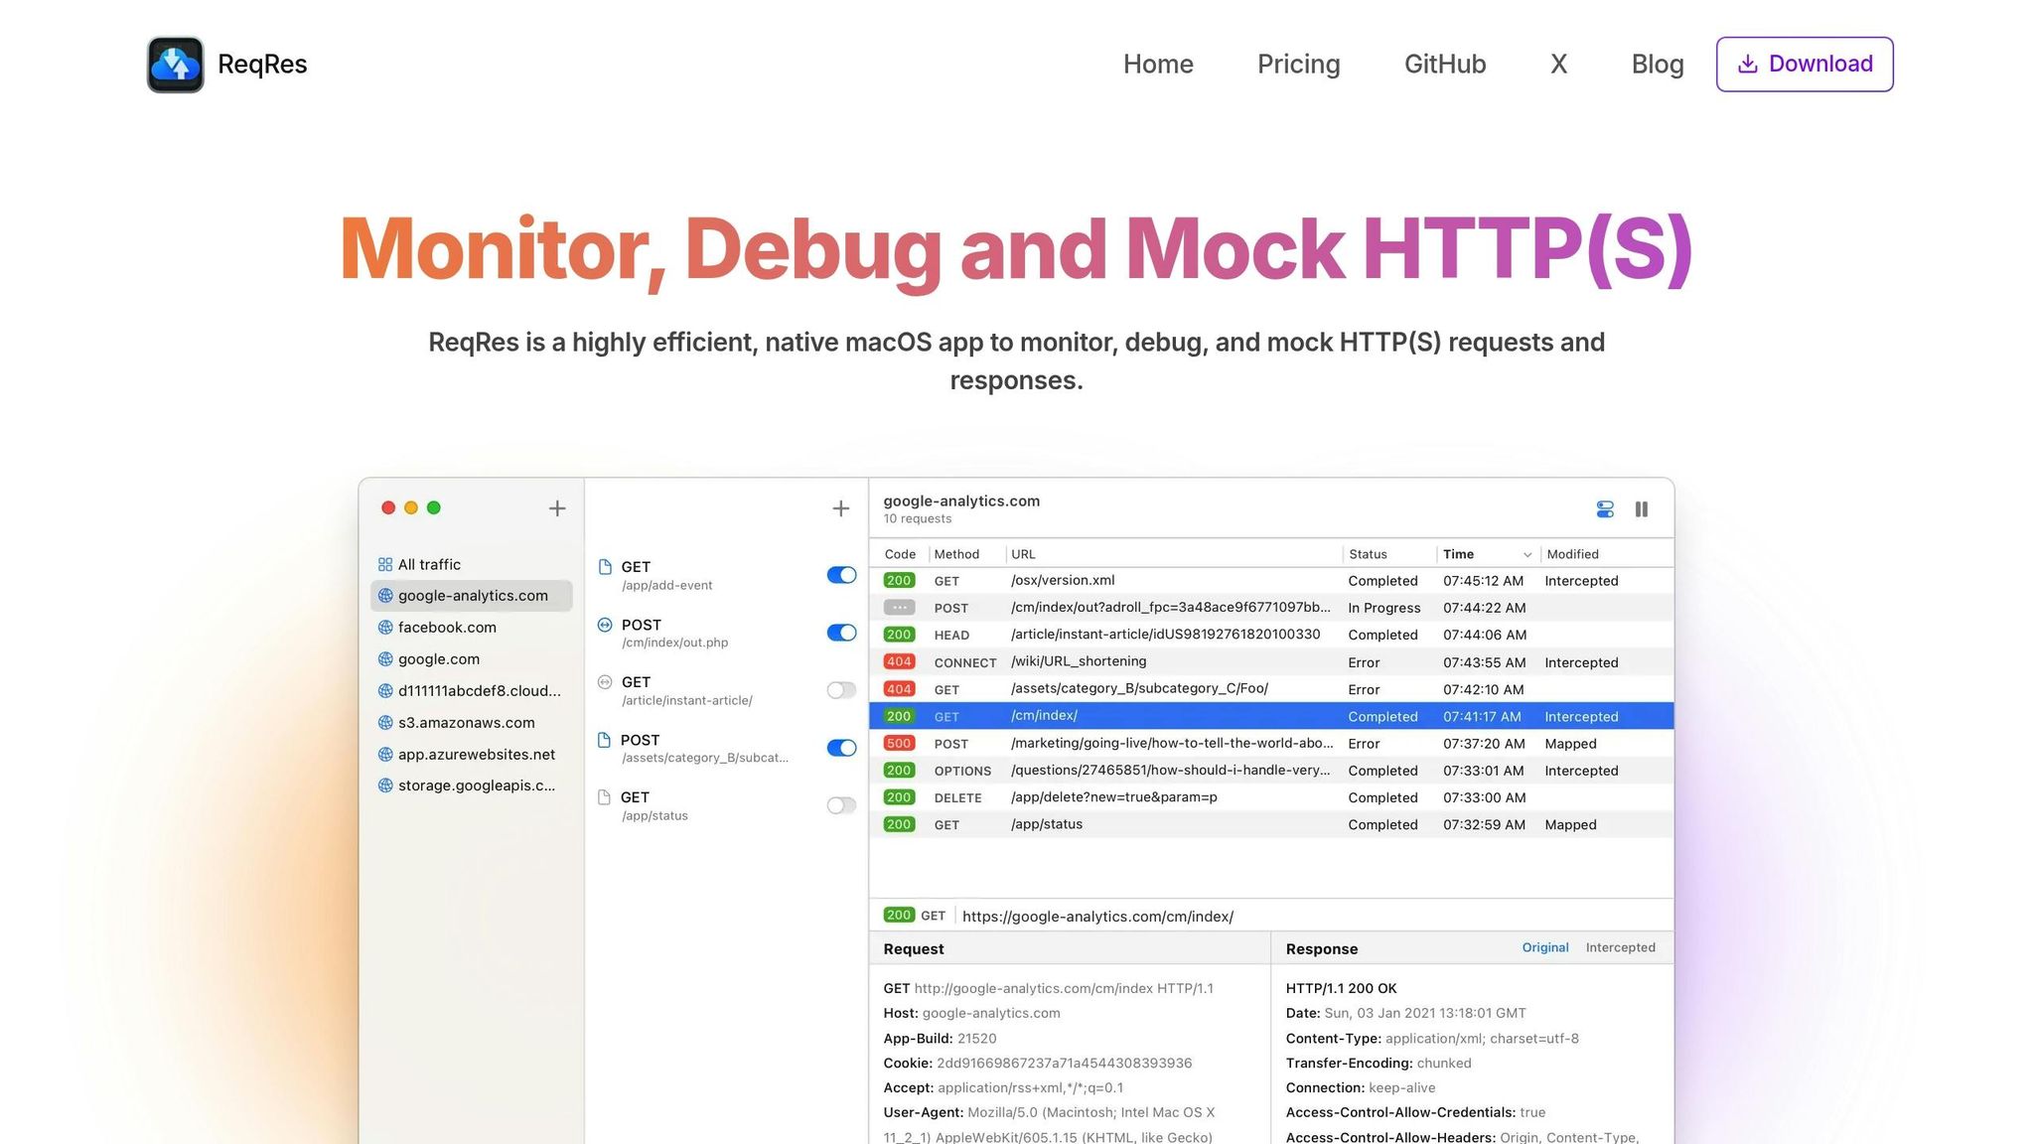Screen dimensions: 2034x1144
Task: Click the Mapped cell on the 500 POST row
Action: [x=1570, y=744]
